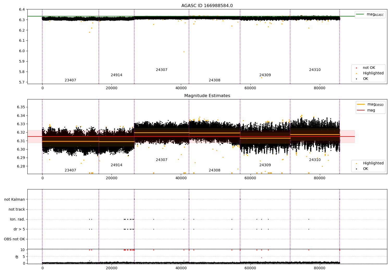This screenshot has width=391, height=274.
Task: Select the red mag legend entry
Action: [x=366, y=110]
